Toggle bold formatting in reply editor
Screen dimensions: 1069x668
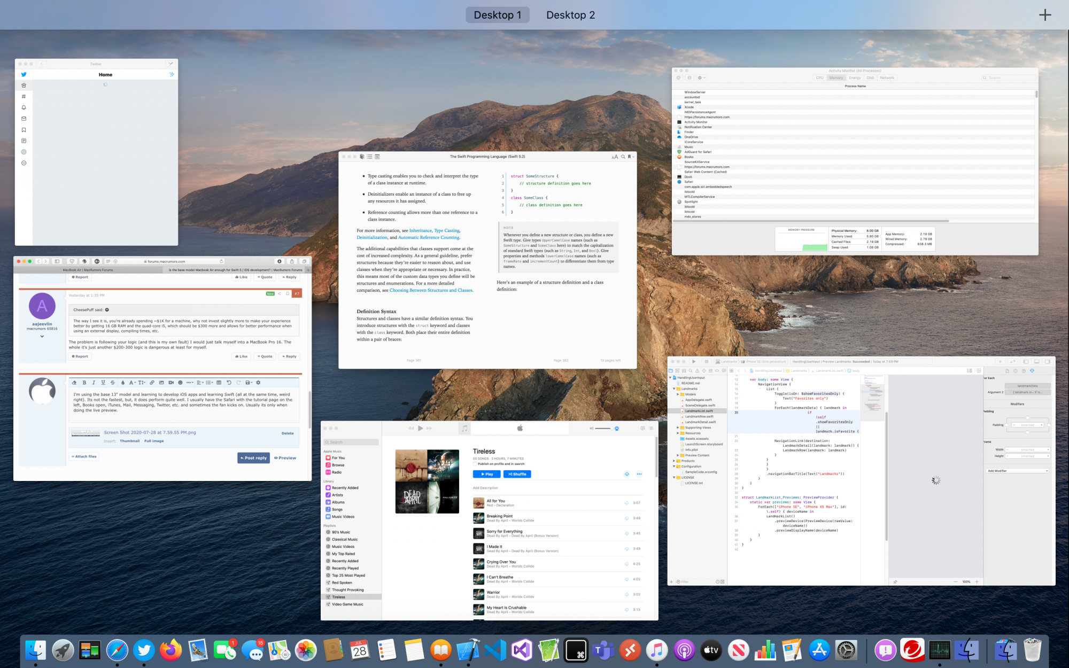point(84,383)
